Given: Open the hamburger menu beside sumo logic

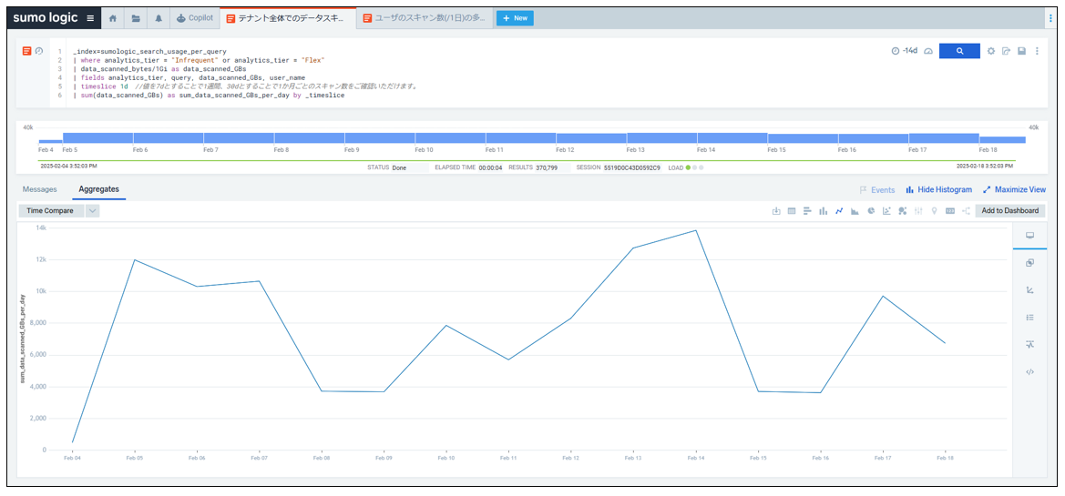Looking at the screenshot, I should click(x=90, y=18).
